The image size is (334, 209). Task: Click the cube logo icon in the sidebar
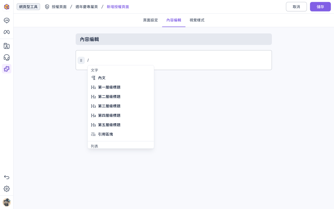click(x=7, y=7)
